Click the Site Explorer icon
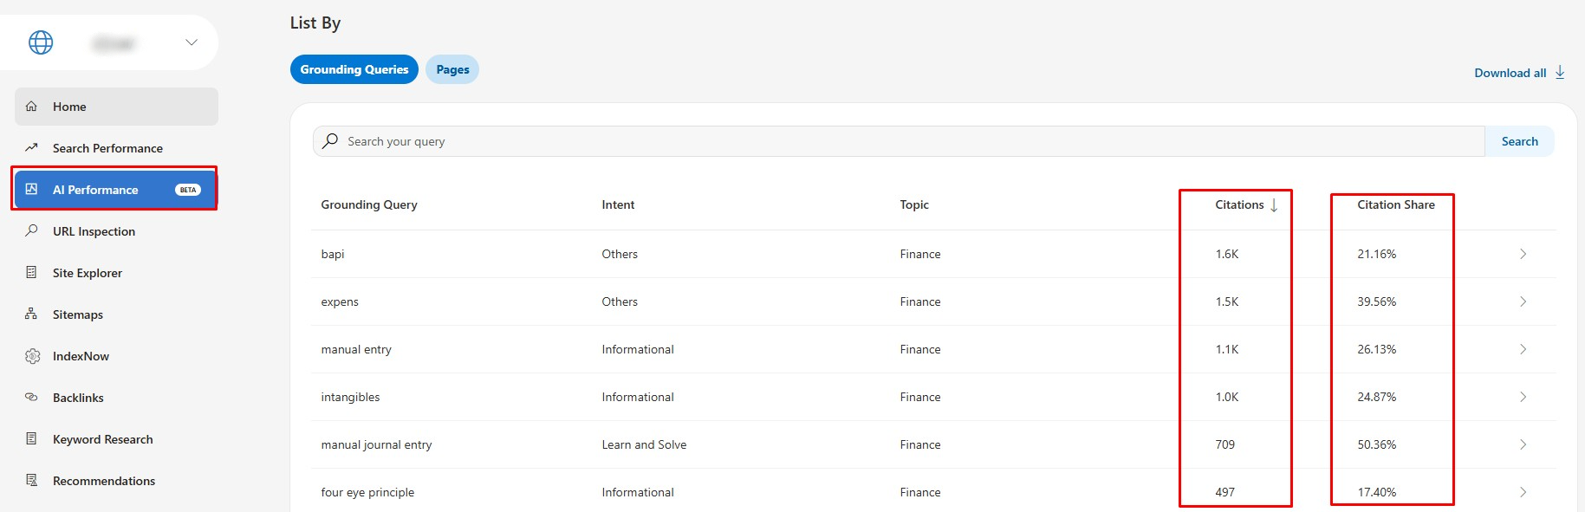 point(31,273)
